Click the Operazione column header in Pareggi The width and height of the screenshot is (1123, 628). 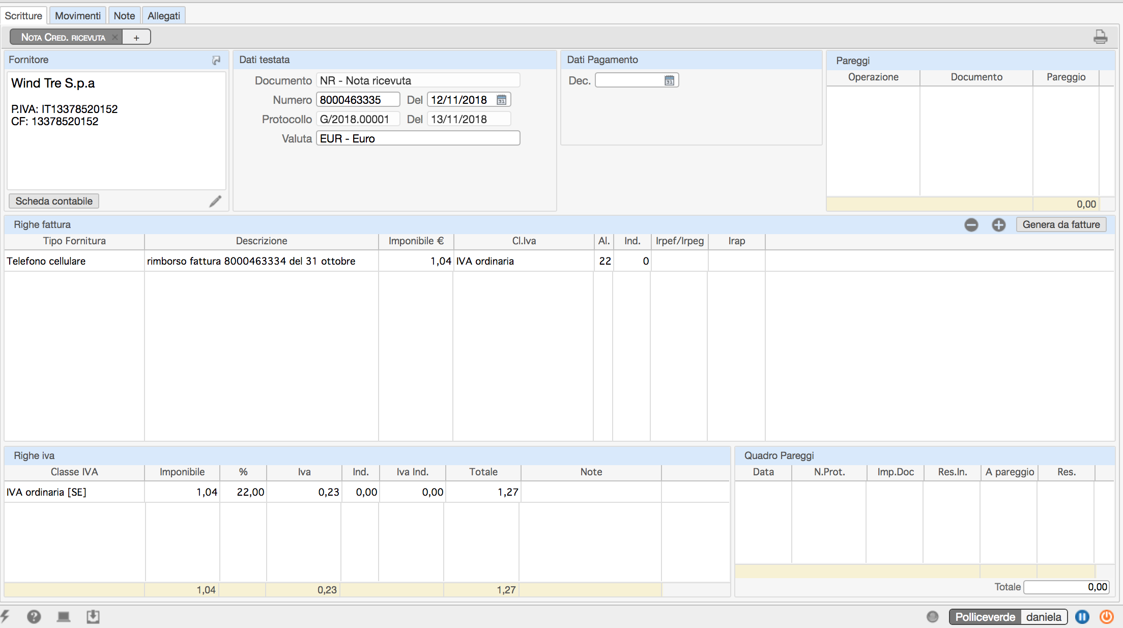(873, 77)
